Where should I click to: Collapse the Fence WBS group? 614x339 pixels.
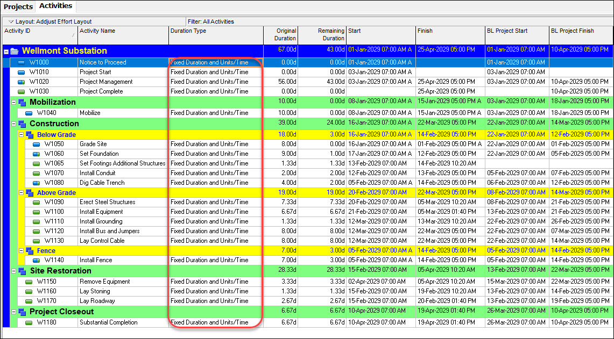pyautogui.click(x=22, y=251)
